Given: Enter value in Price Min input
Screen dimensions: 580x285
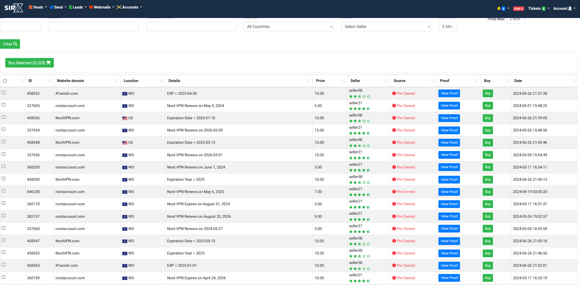Looking at the screenshot, I should click(448, 26).
